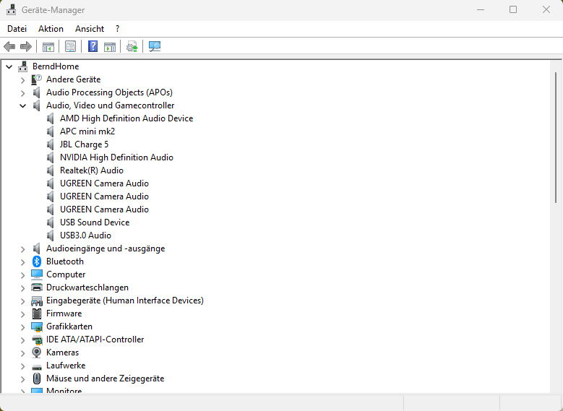Collapse Audio, Video und Gamecontroller node
The width and height of the screenshot is (563, 411).
pos(22,105)
